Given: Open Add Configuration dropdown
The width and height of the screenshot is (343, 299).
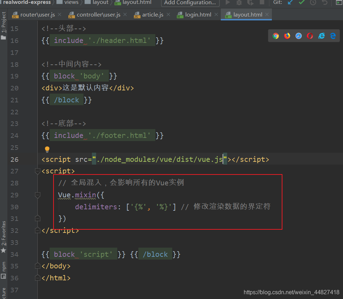Looking at the screenshot, I should (x=190, y=2).
